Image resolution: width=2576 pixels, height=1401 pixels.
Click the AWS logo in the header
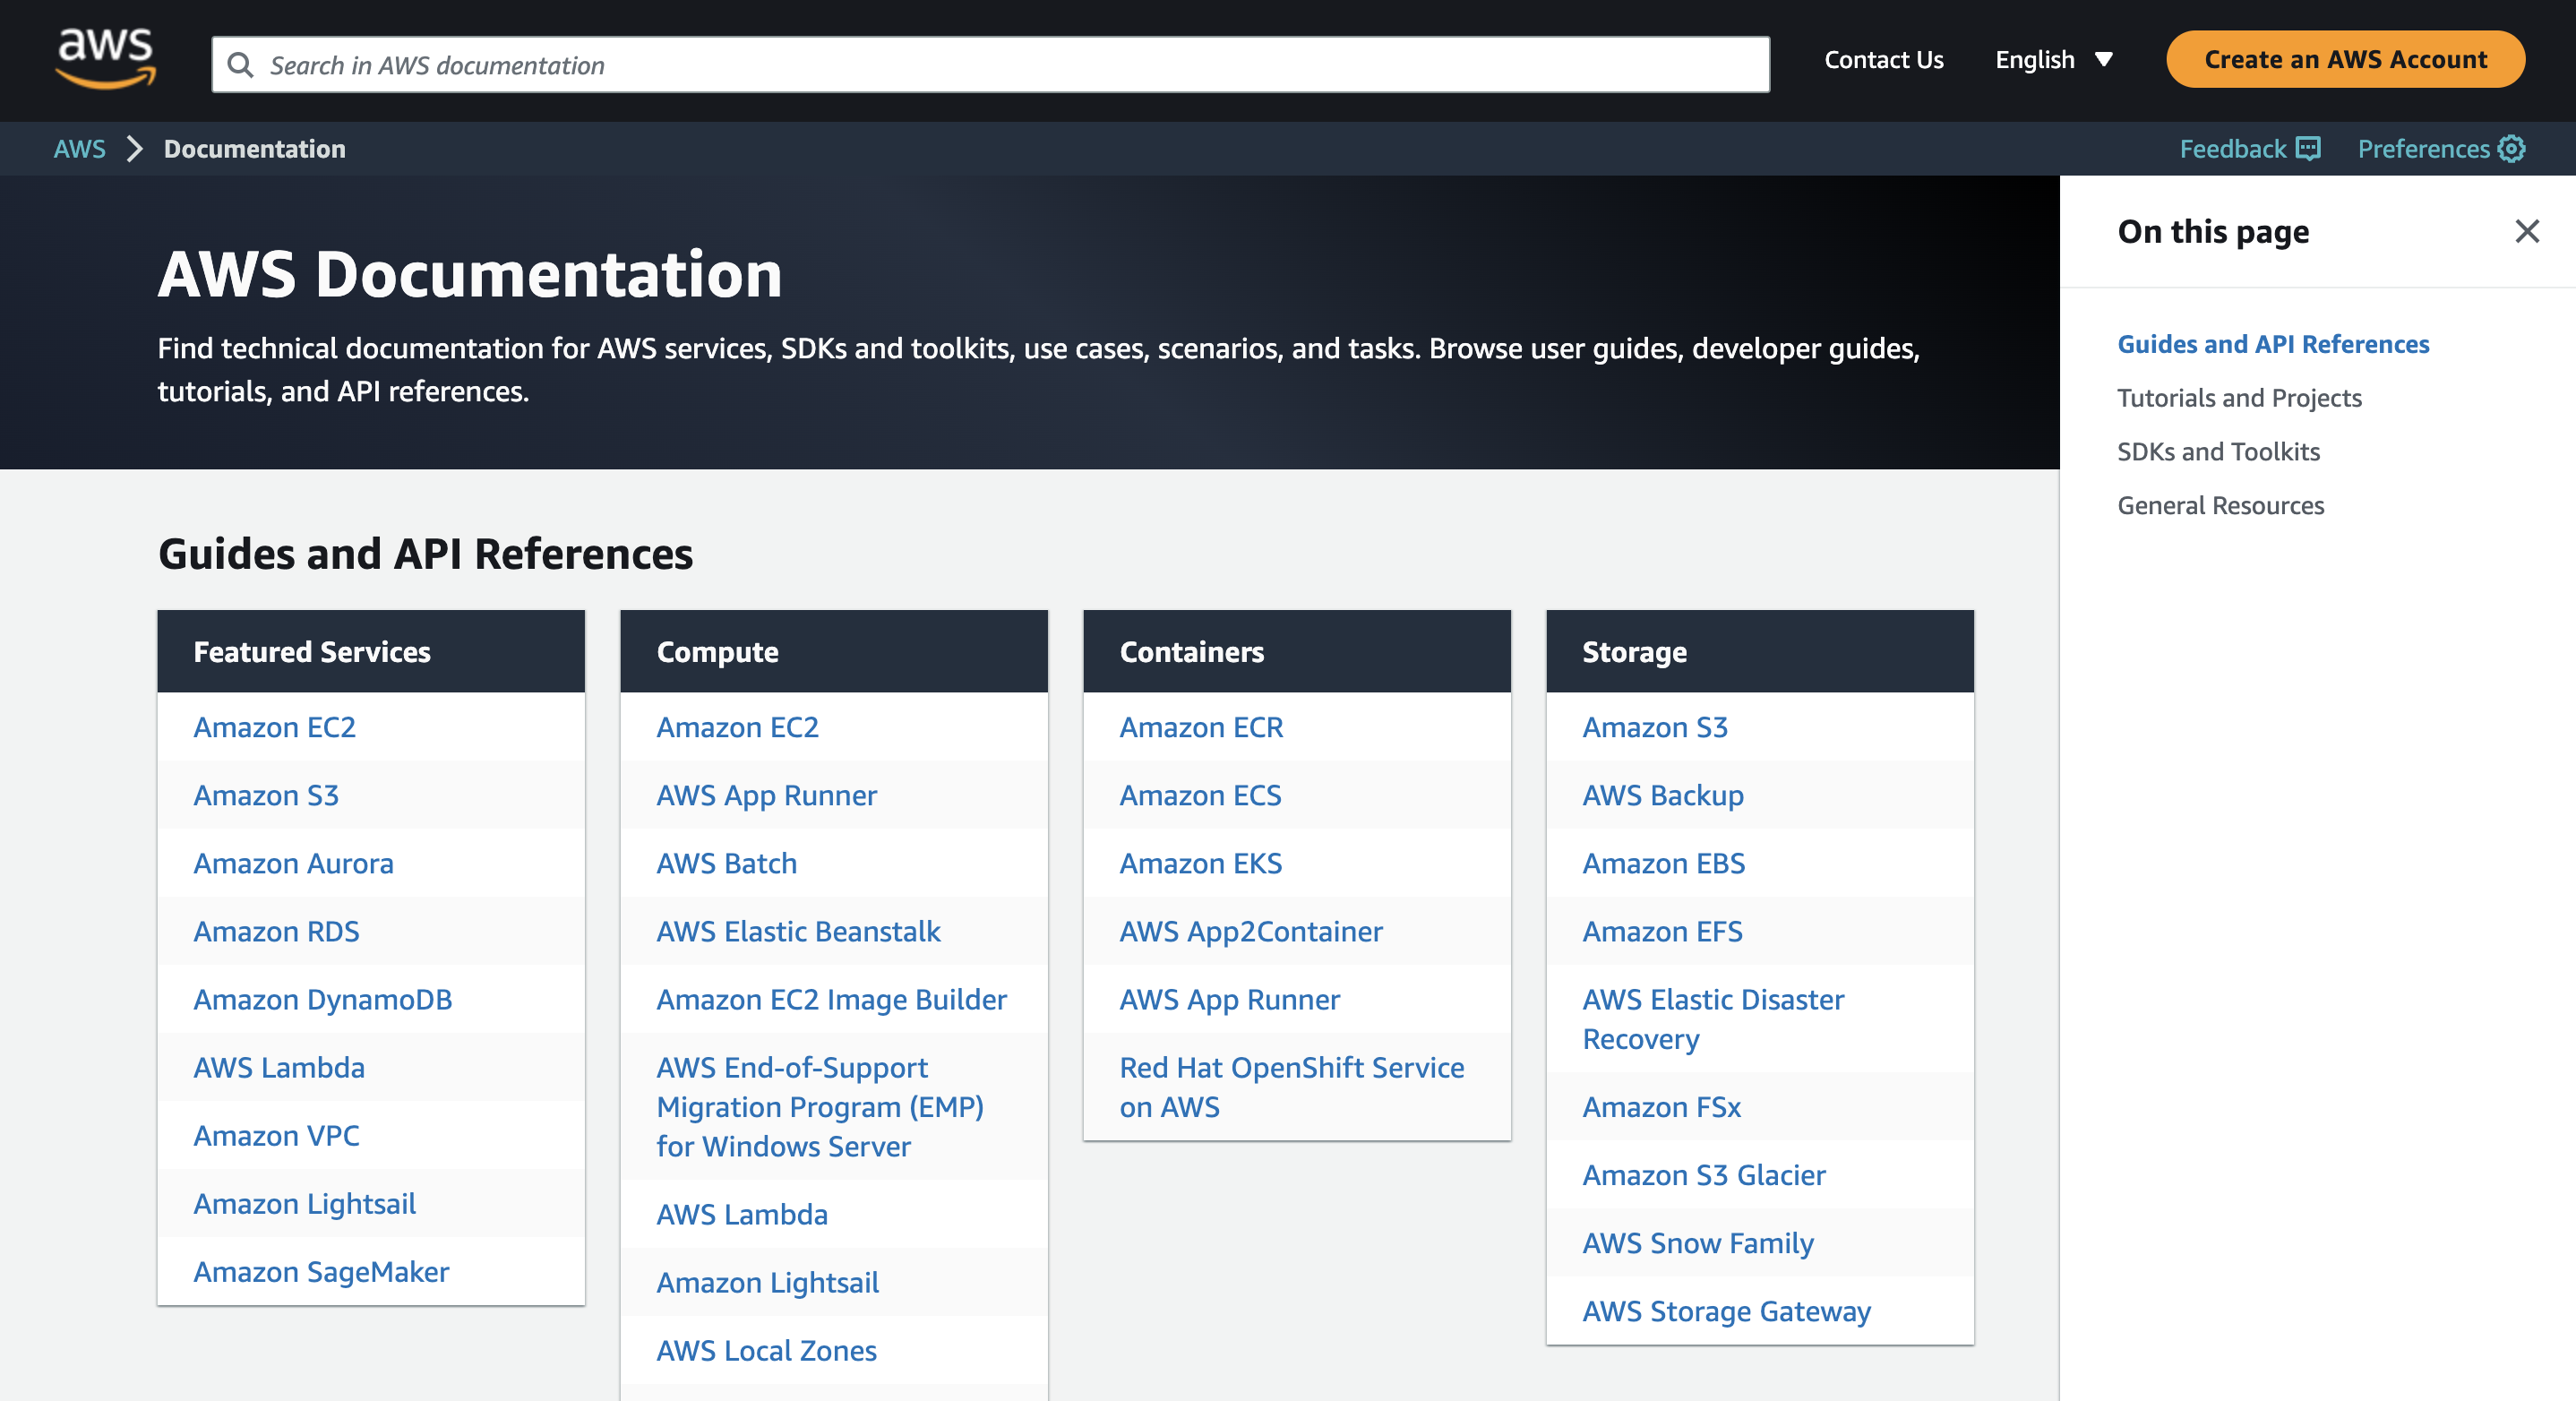coord(105,60)
